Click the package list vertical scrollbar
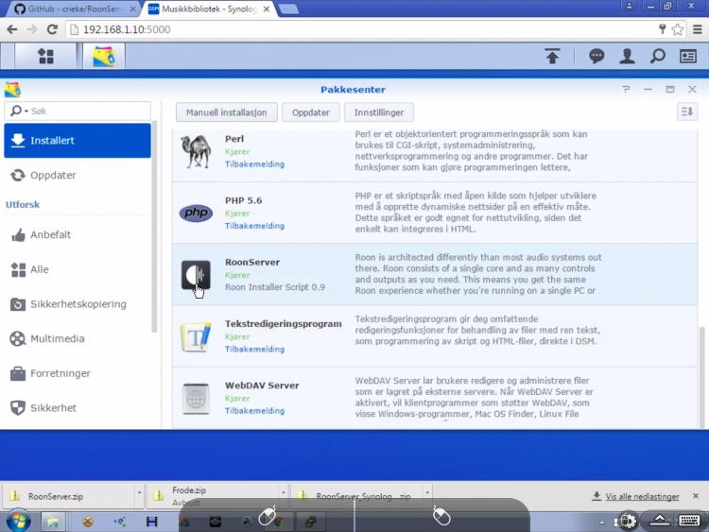Image resolution: width=709 pixels, height=532 pixels. (701, 377)
